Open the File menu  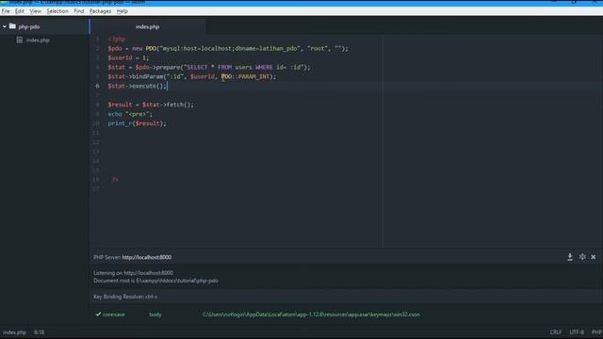(x=6, y=11)
